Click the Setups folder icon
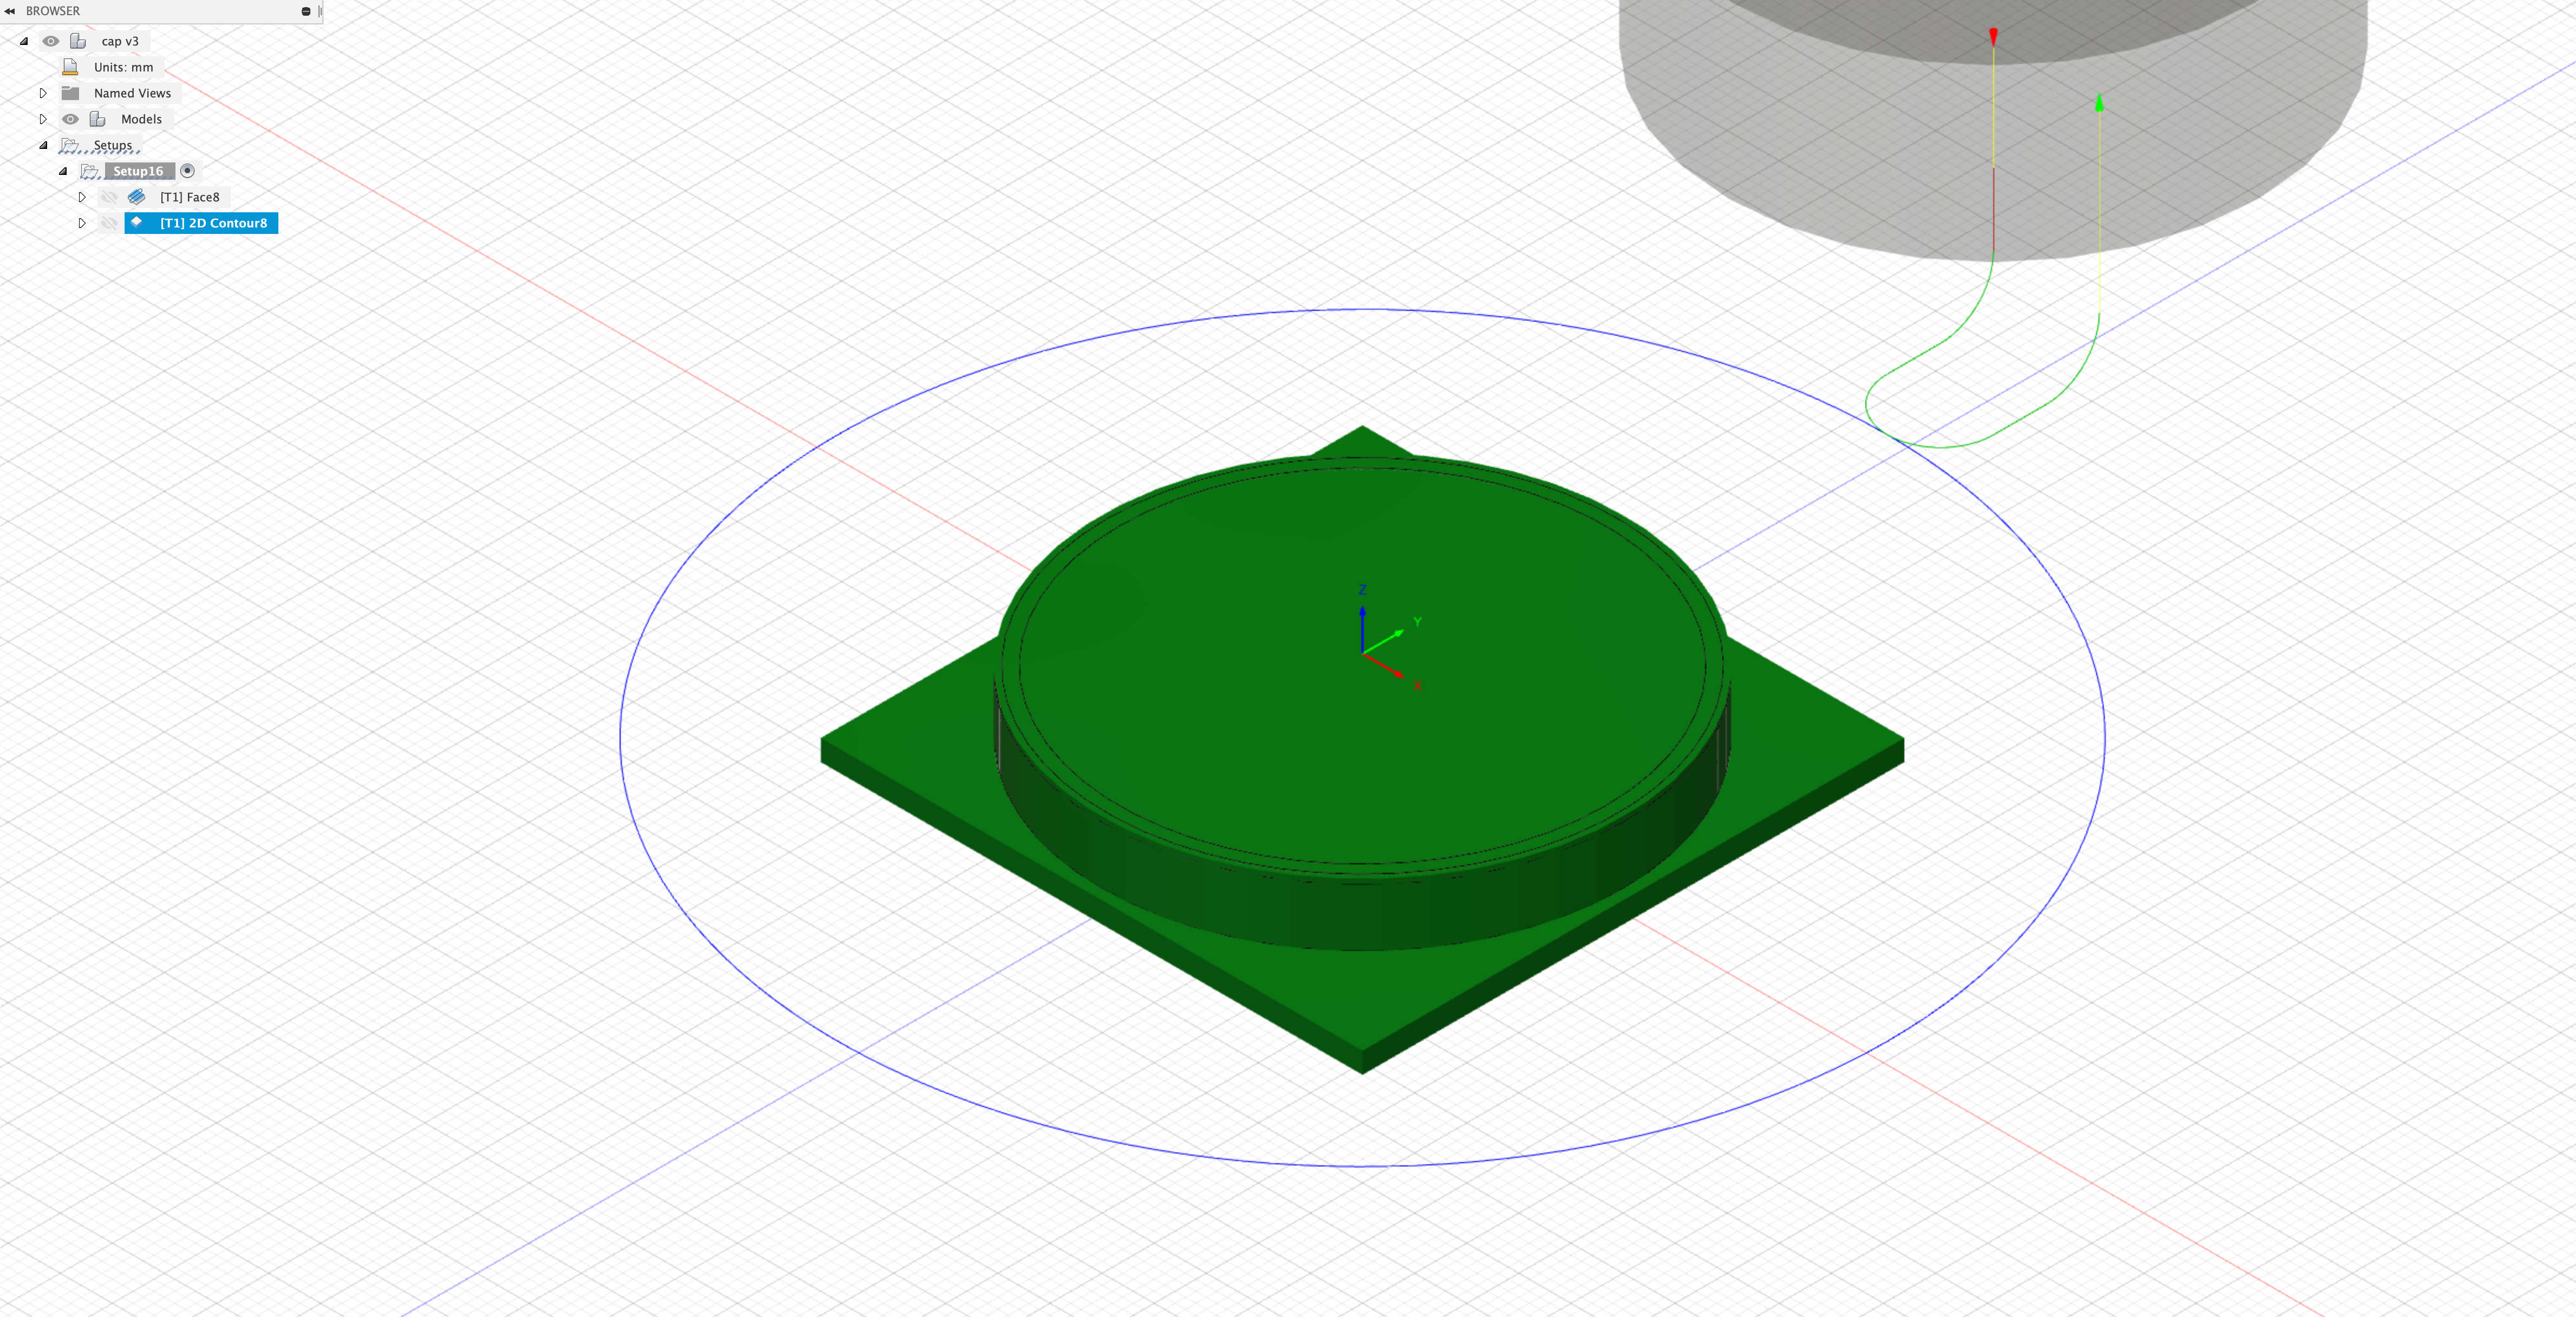The image size is (2576, 1317). [69, 145]
